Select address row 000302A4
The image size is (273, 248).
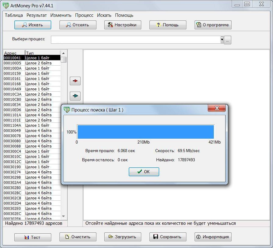32,182
